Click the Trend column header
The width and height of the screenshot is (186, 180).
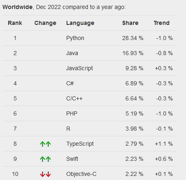click(x=161, y=23)
